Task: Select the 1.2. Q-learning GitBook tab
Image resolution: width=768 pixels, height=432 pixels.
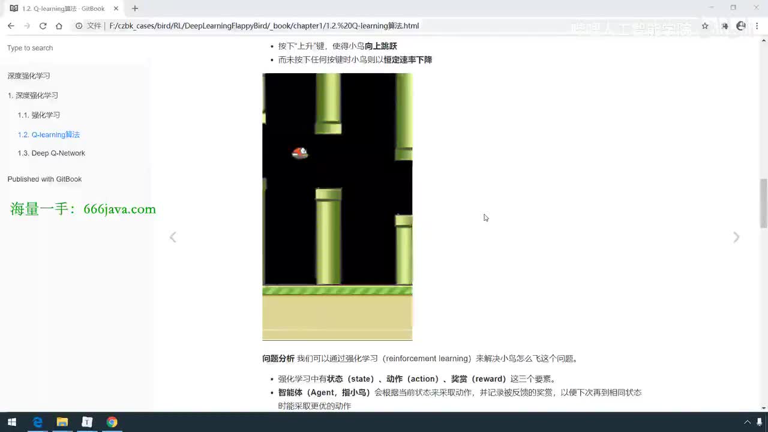Action: tap(63, 8)
